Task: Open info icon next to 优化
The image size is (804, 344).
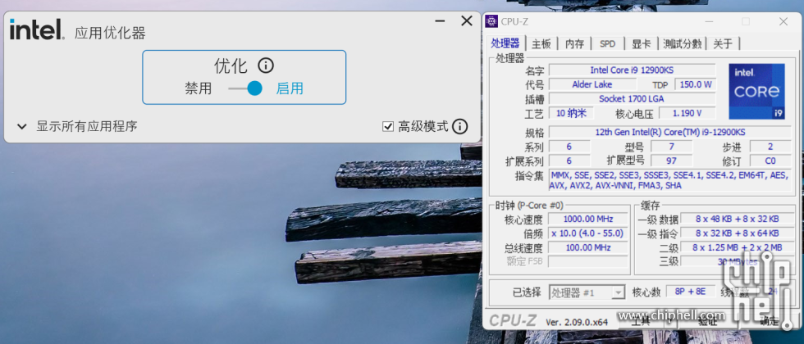Action: tap(266, 66)
